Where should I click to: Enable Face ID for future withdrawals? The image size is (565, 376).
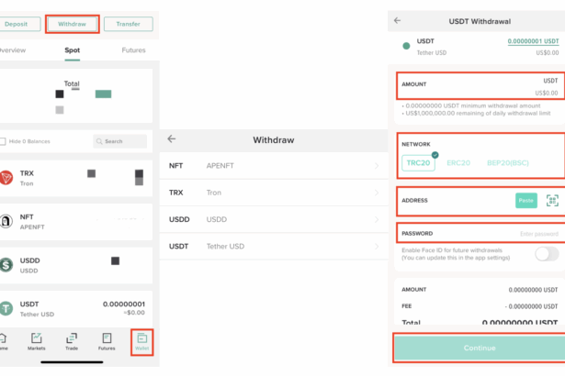(x=547, y=254)
